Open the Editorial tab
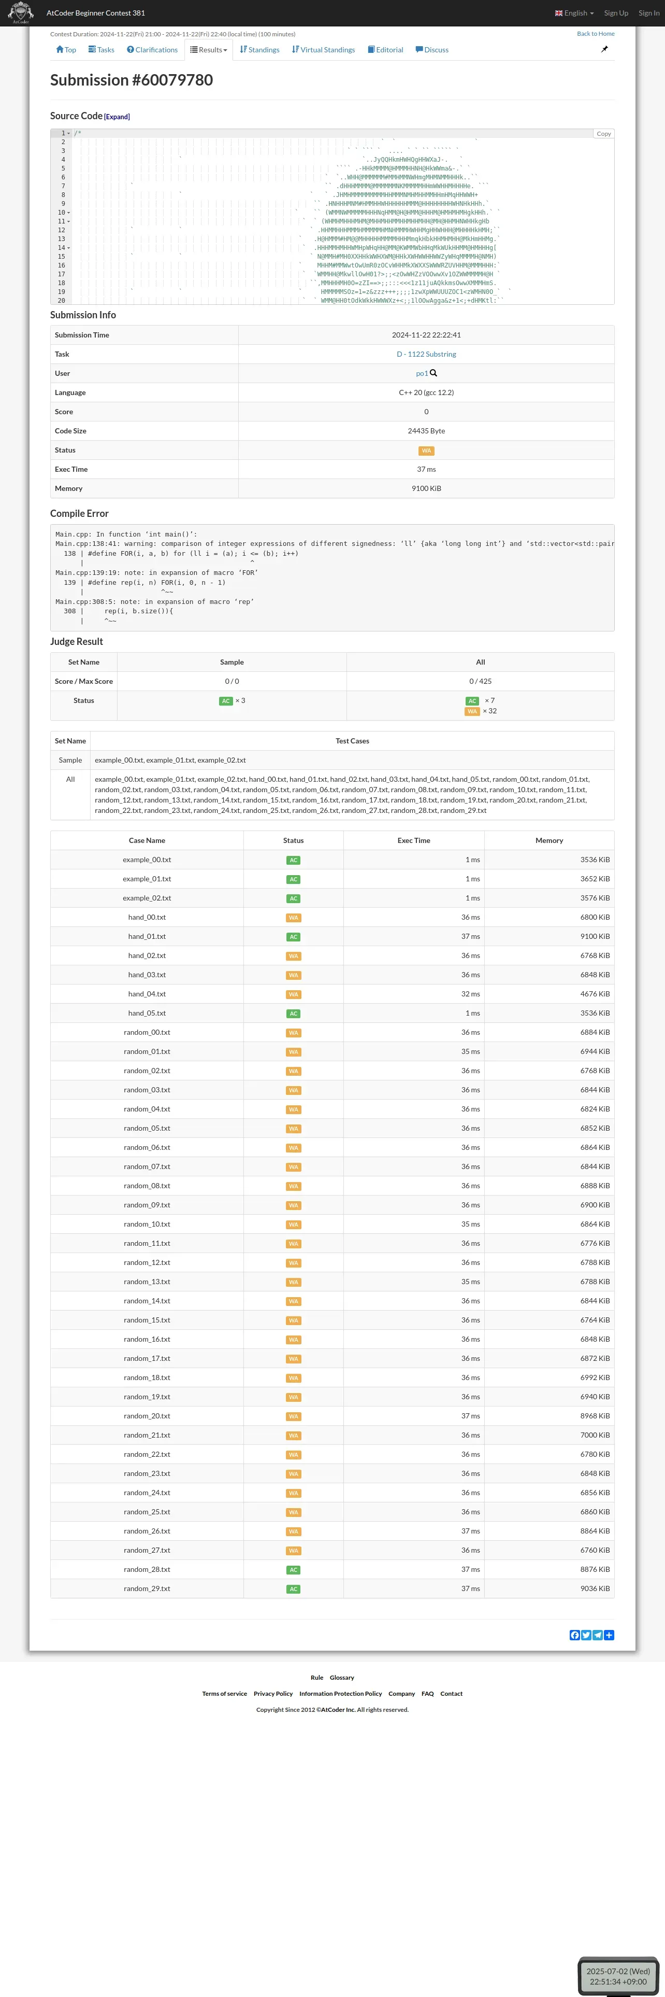This screenshot has height=1997, width=665. [x=385, y=50]
